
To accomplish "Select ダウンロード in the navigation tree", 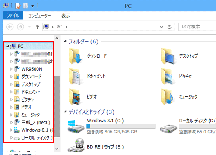I will [31, 77].
